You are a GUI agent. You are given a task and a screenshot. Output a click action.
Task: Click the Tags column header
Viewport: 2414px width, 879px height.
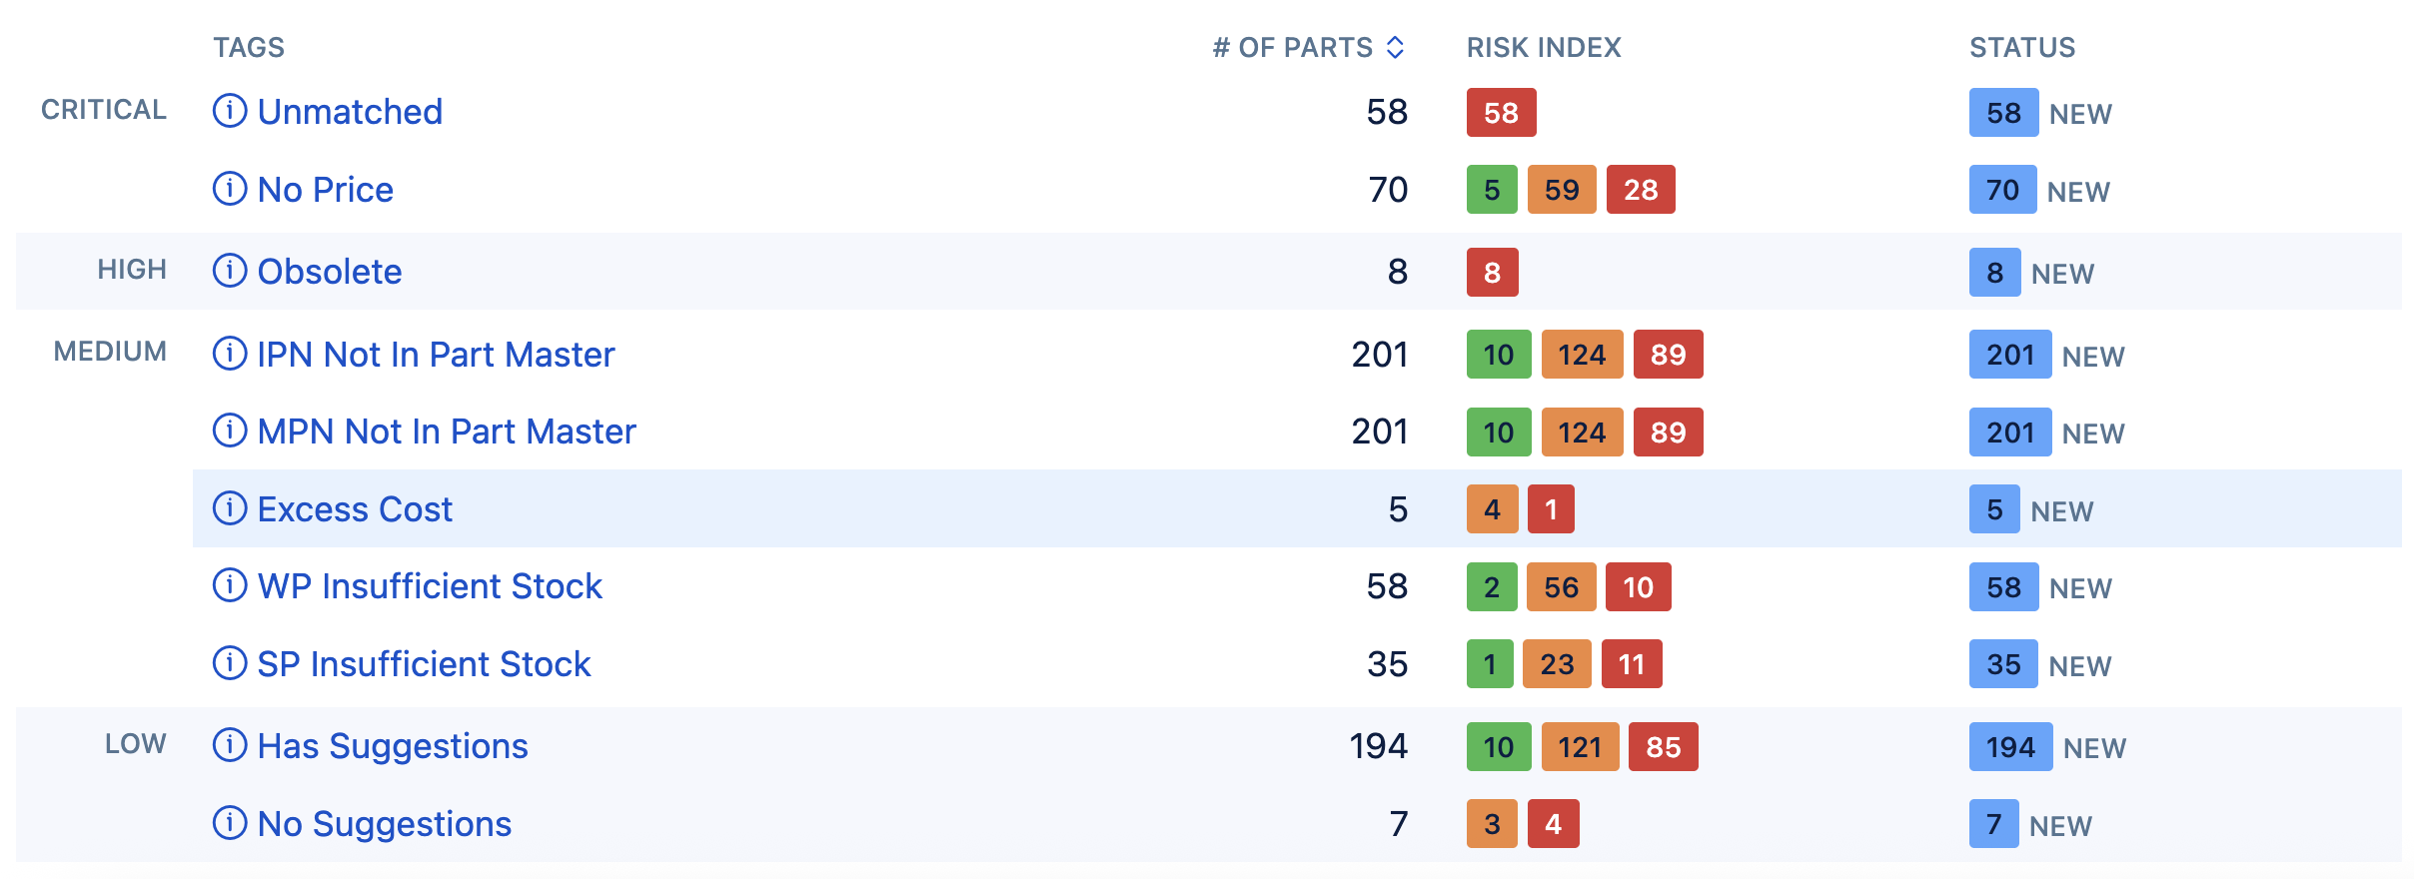point(249,47)
